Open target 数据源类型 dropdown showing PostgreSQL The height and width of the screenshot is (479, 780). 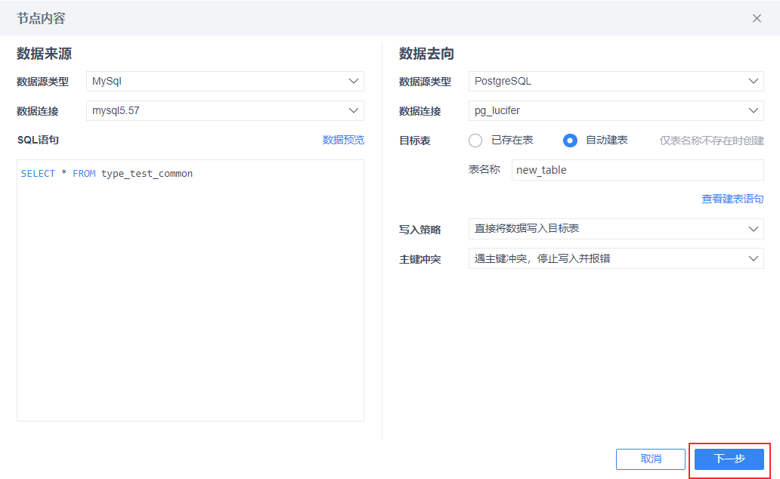(x=616, y=81)
